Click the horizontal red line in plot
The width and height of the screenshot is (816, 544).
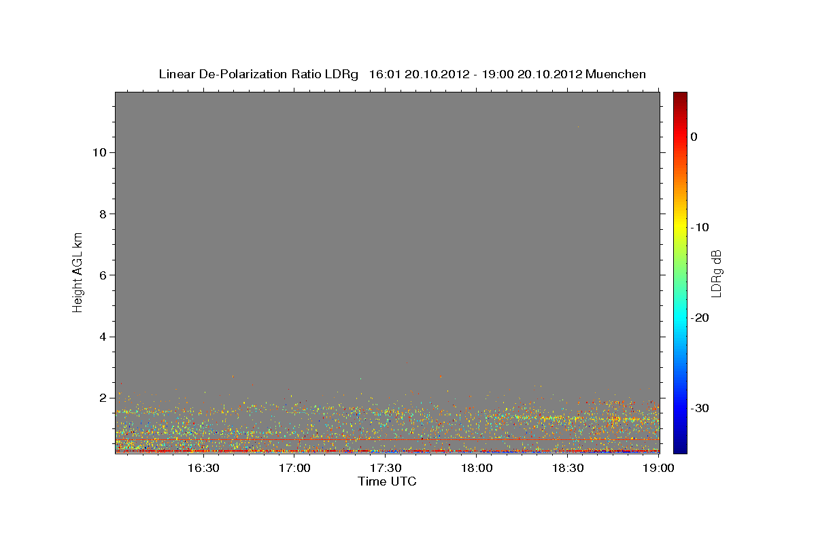pos(387,440)
